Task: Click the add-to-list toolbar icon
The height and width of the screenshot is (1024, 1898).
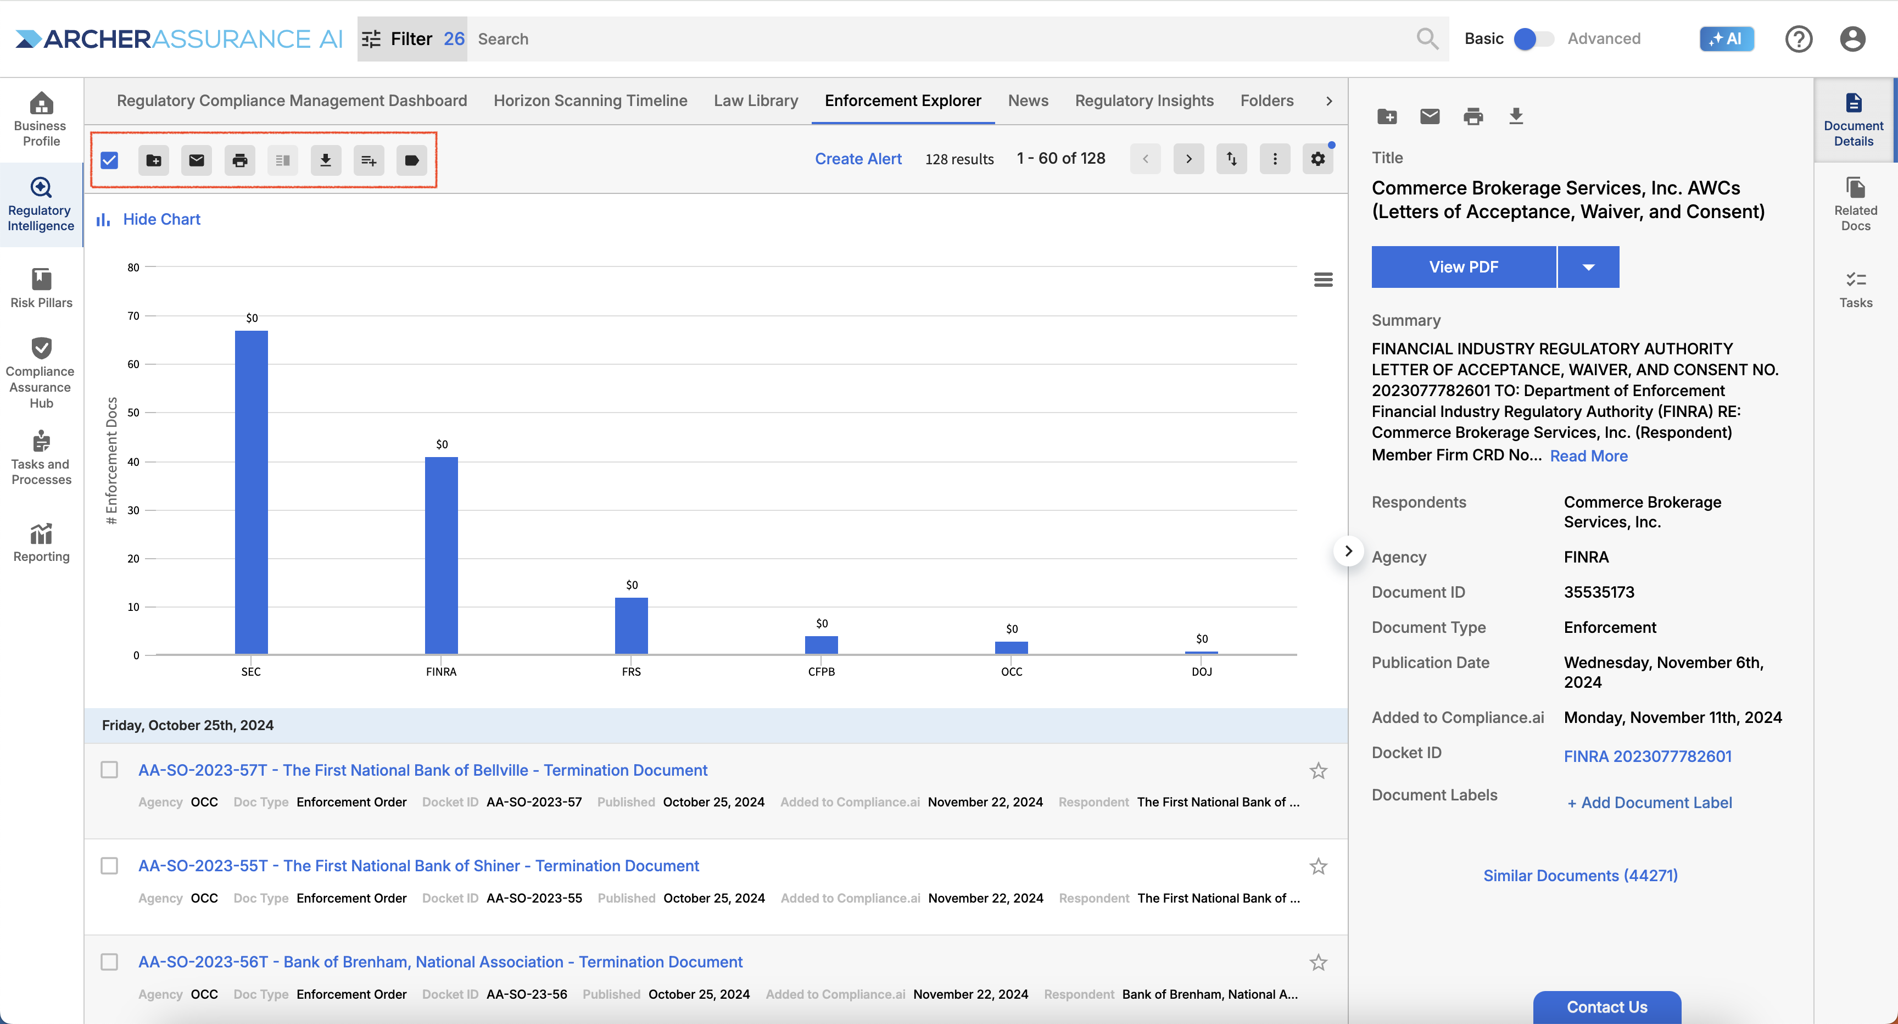Action: pyautogui.click(x=369, y=160)
